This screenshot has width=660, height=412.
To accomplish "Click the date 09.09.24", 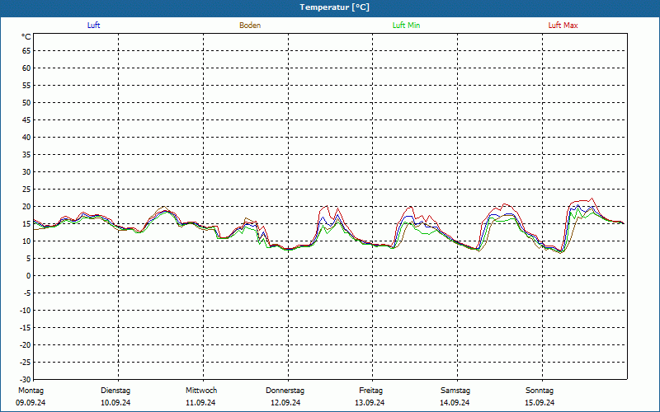I will coord(31,403).
